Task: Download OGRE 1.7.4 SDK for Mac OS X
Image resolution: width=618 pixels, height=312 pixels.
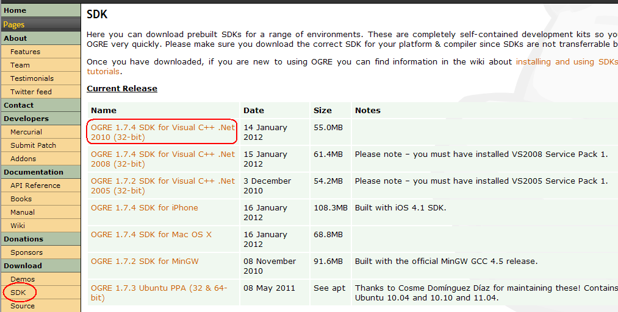Action: coord(151,234)
